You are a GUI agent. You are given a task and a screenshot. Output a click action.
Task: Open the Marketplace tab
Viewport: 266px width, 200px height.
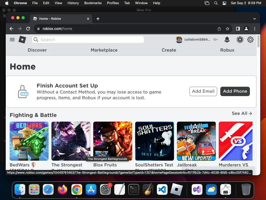click(x=104, y=50)
